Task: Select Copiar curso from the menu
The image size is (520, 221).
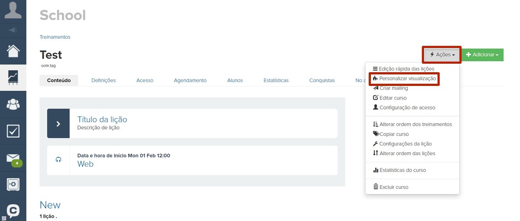Action: point(394,134)
